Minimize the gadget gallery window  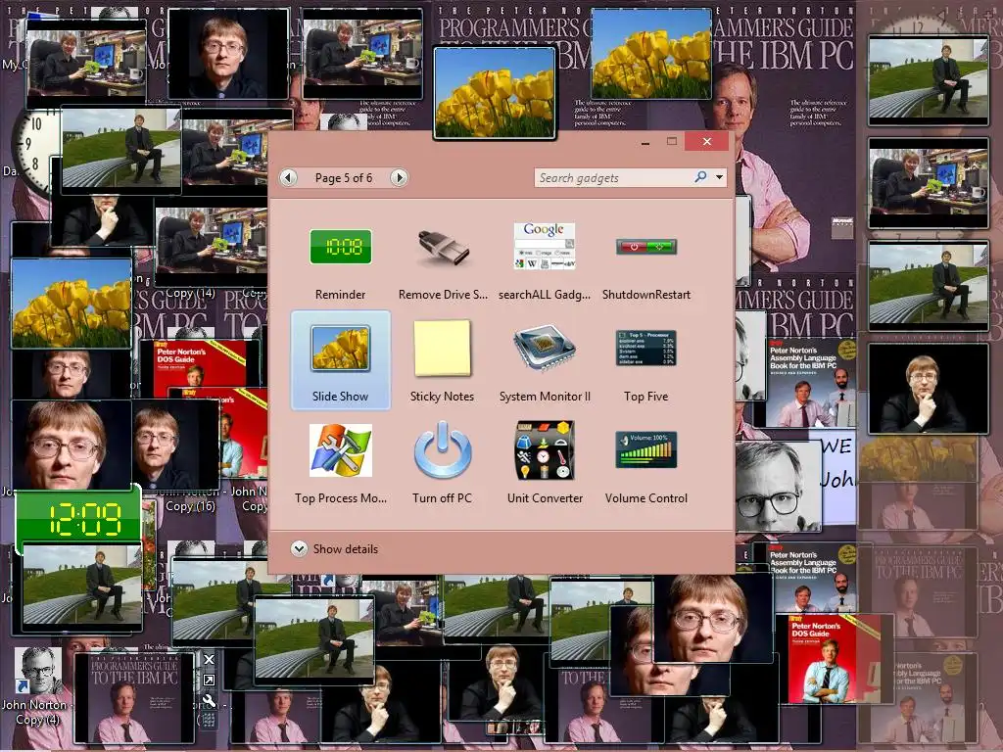pyautogui.click(x=645, y=142)
